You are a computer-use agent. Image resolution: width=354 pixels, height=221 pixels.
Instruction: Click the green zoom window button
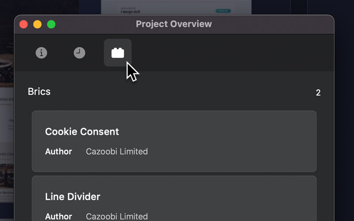[51, 24]
